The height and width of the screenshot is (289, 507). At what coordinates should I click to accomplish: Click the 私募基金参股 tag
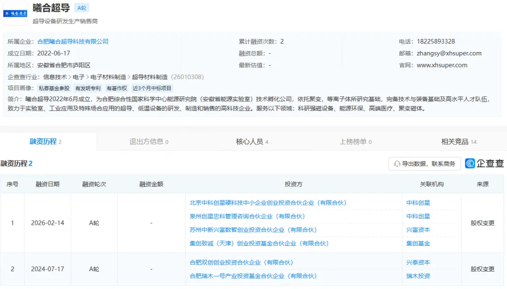54,88
